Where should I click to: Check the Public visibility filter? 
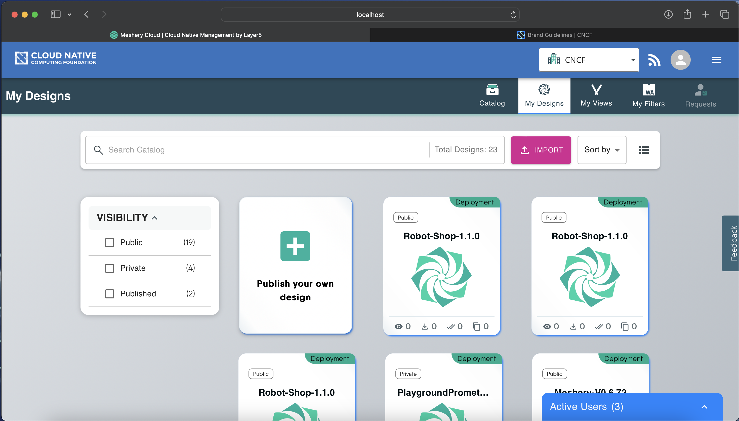[109, 243]
